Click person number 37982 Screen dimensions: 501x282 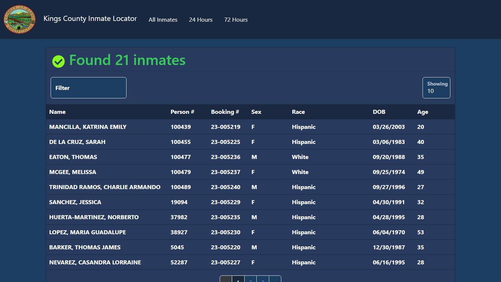click(x=179, y=217)
